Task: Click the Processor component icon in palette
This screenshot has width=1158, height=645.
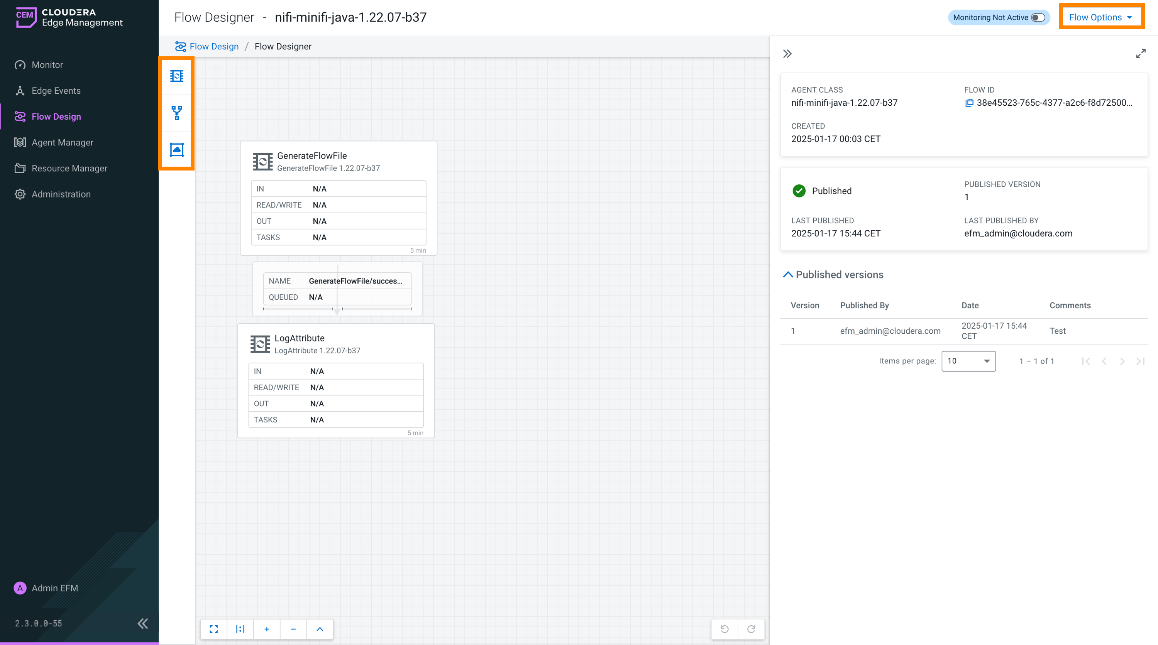Action: 177,76
